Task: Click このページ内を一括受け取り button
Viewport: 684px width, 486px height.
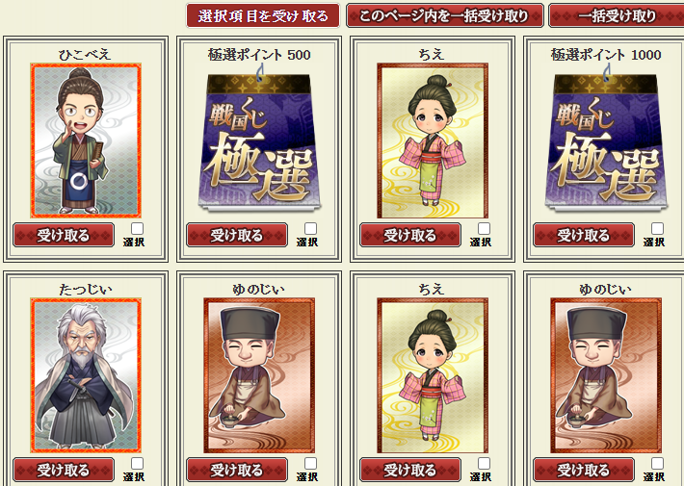Action: click(x=444, y=15)
